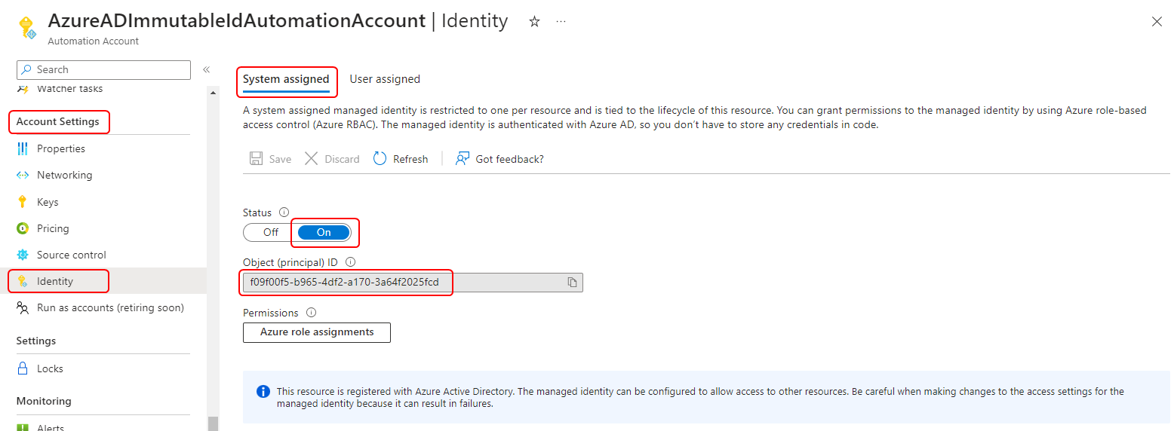The height and width of the screenshot is (431, 1174).
Task: Click the Object principal ID info icon
Action: 350,262
